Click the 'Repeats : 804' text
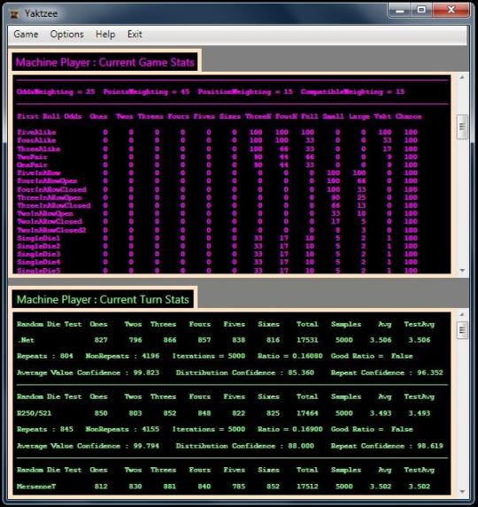478x507 pixels. click(45, 356)
